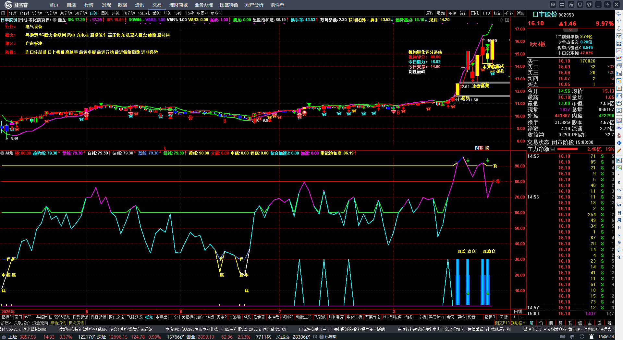The image size is (623, 340).
Task: Open the F12 icon in right sidebar
Action: coord(619,96)
